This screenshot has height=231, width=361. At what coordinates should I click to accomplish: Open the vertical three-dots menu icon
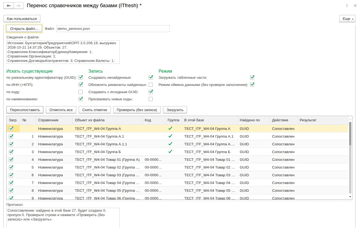click(347, 6)
